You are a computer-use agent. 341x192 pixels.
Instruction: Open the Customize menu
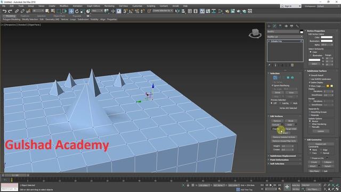click(137, 6)
